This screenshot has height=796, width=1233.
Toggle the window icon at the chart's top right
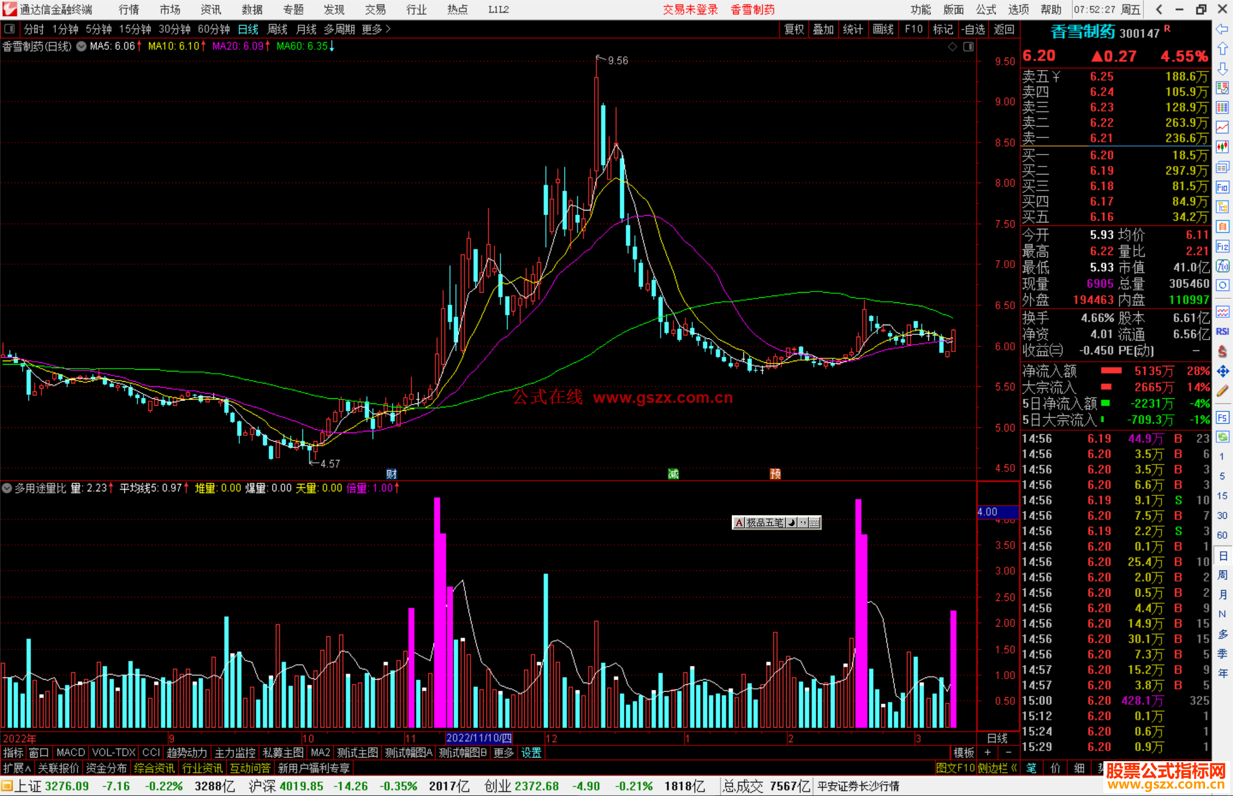pyautogui.click(x=968, y=47)
